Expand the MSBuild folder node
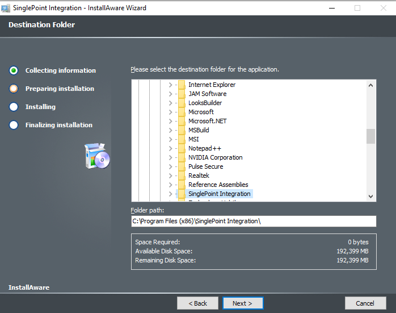Image resolution: width=396 pixels, height=313 pixels. click(170, 130)
